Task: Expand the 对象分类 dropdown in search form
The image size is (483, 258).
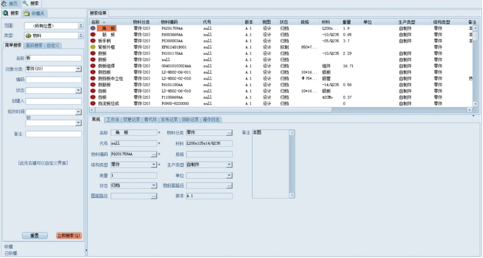Action: coord(78,69)
